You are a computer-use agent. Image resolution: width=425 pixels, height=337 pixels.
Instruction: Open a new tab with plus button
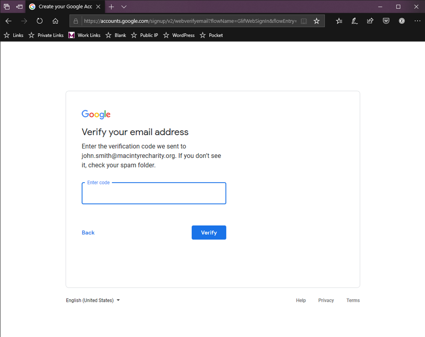pos(111,7)
